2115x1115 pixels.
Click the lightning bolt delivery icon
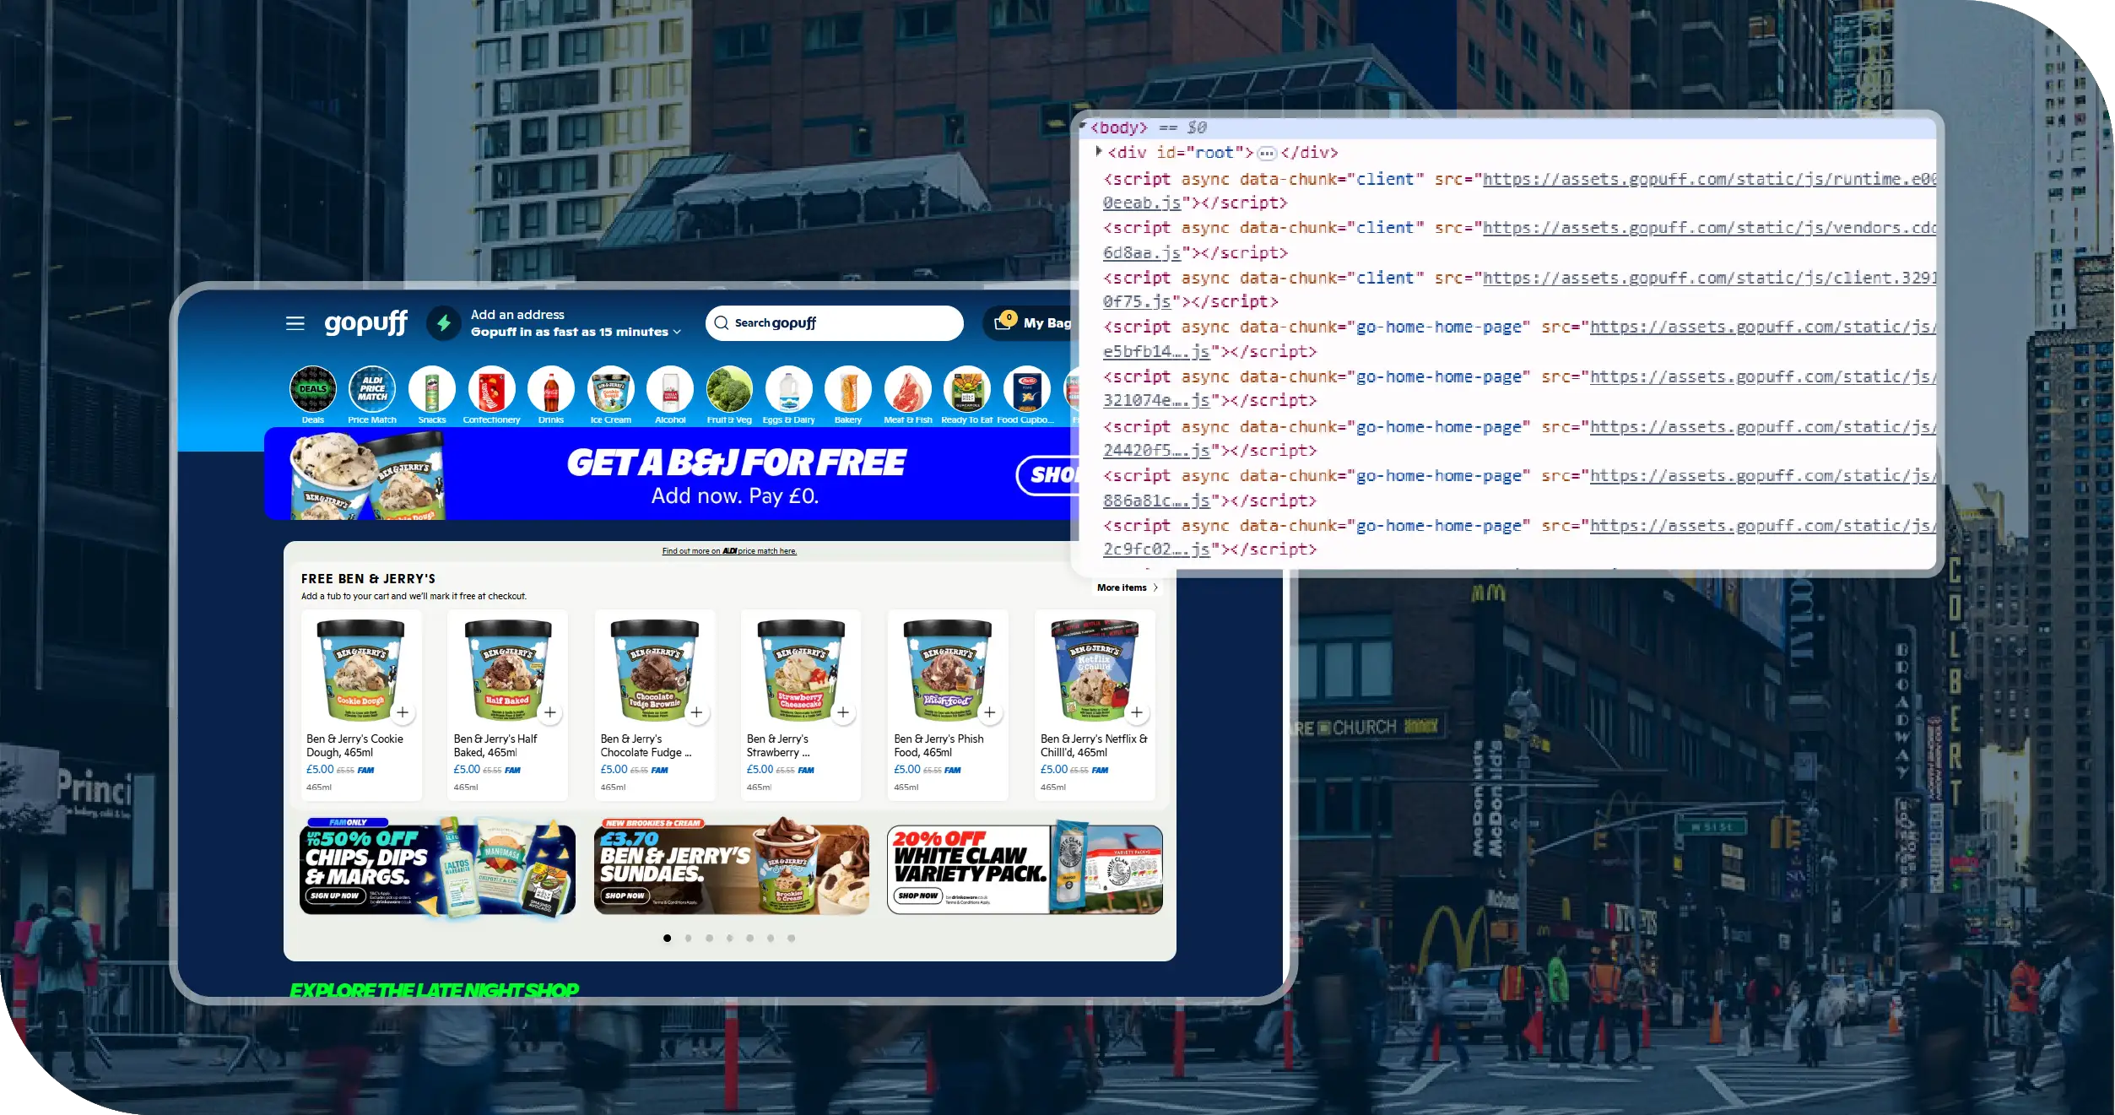pyautogui.click(x=443, y=323)
